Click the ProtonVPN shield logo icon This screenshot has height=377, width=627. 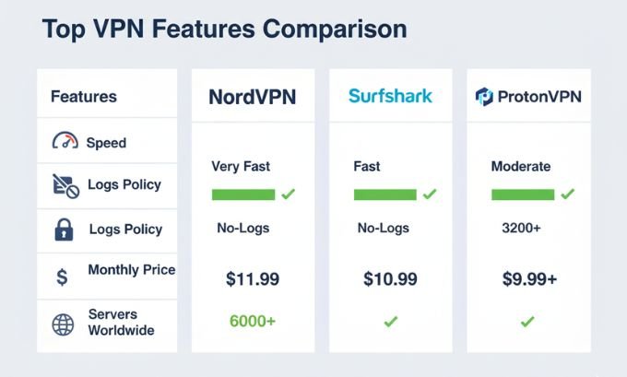pyautogui.click(x=484, y=96)
